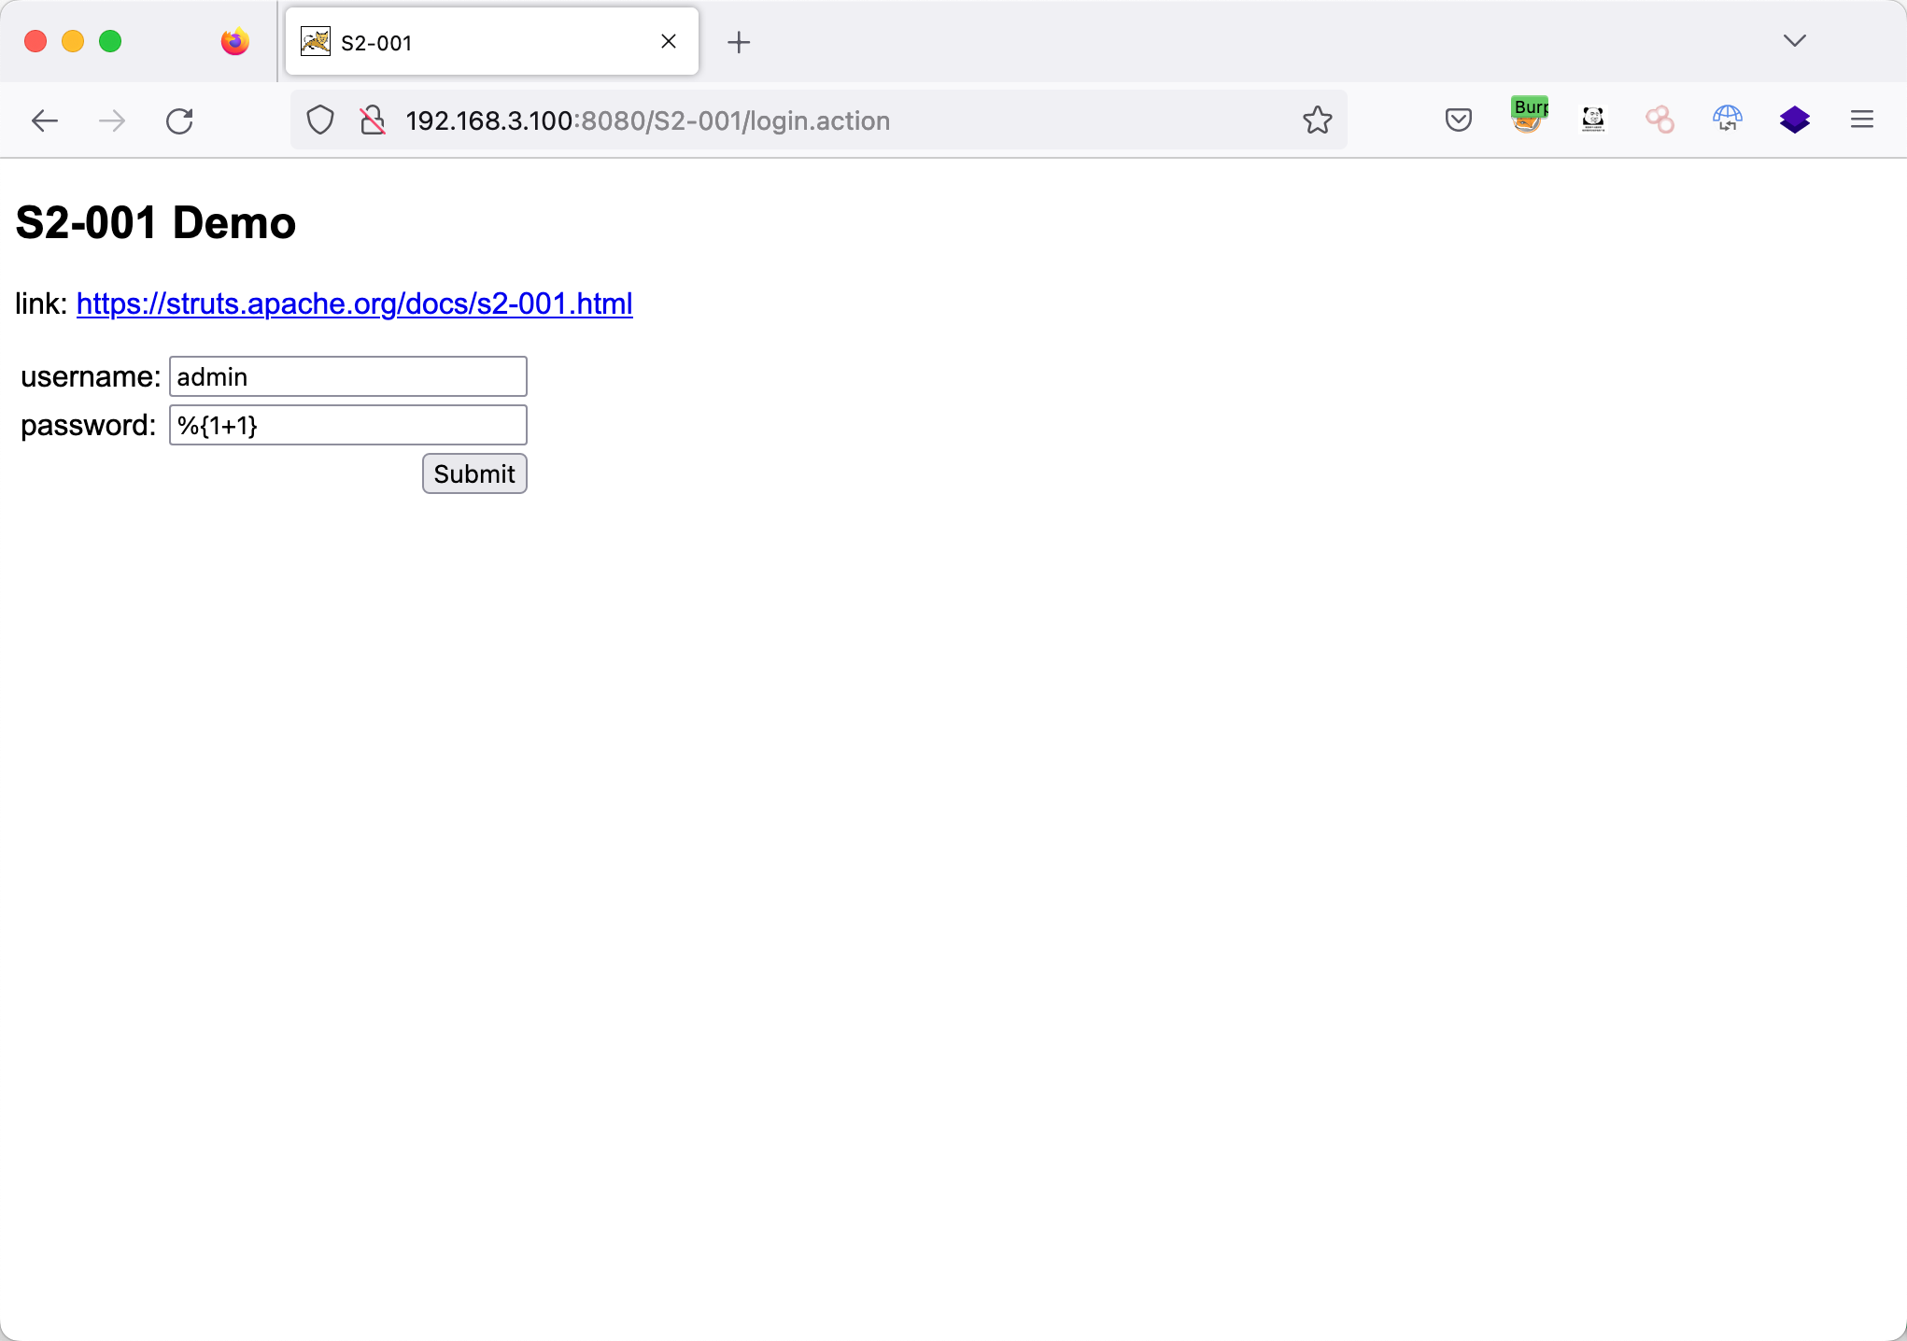Click the insecure connection padlock icon
The height and width of the screenshot is (1341, 1907).
[x=373, y=120]
